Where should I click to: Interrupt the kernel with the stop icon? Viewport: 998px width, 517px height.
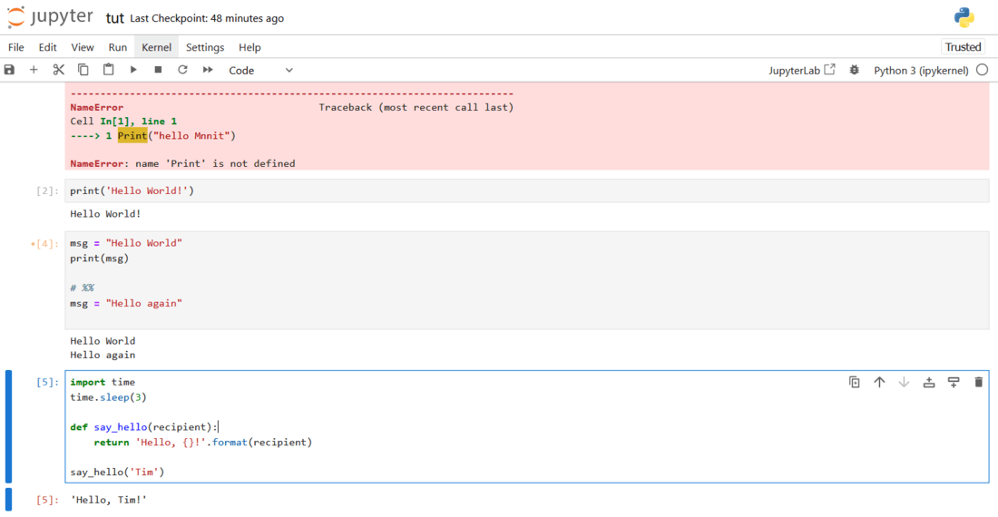(158, 70)
